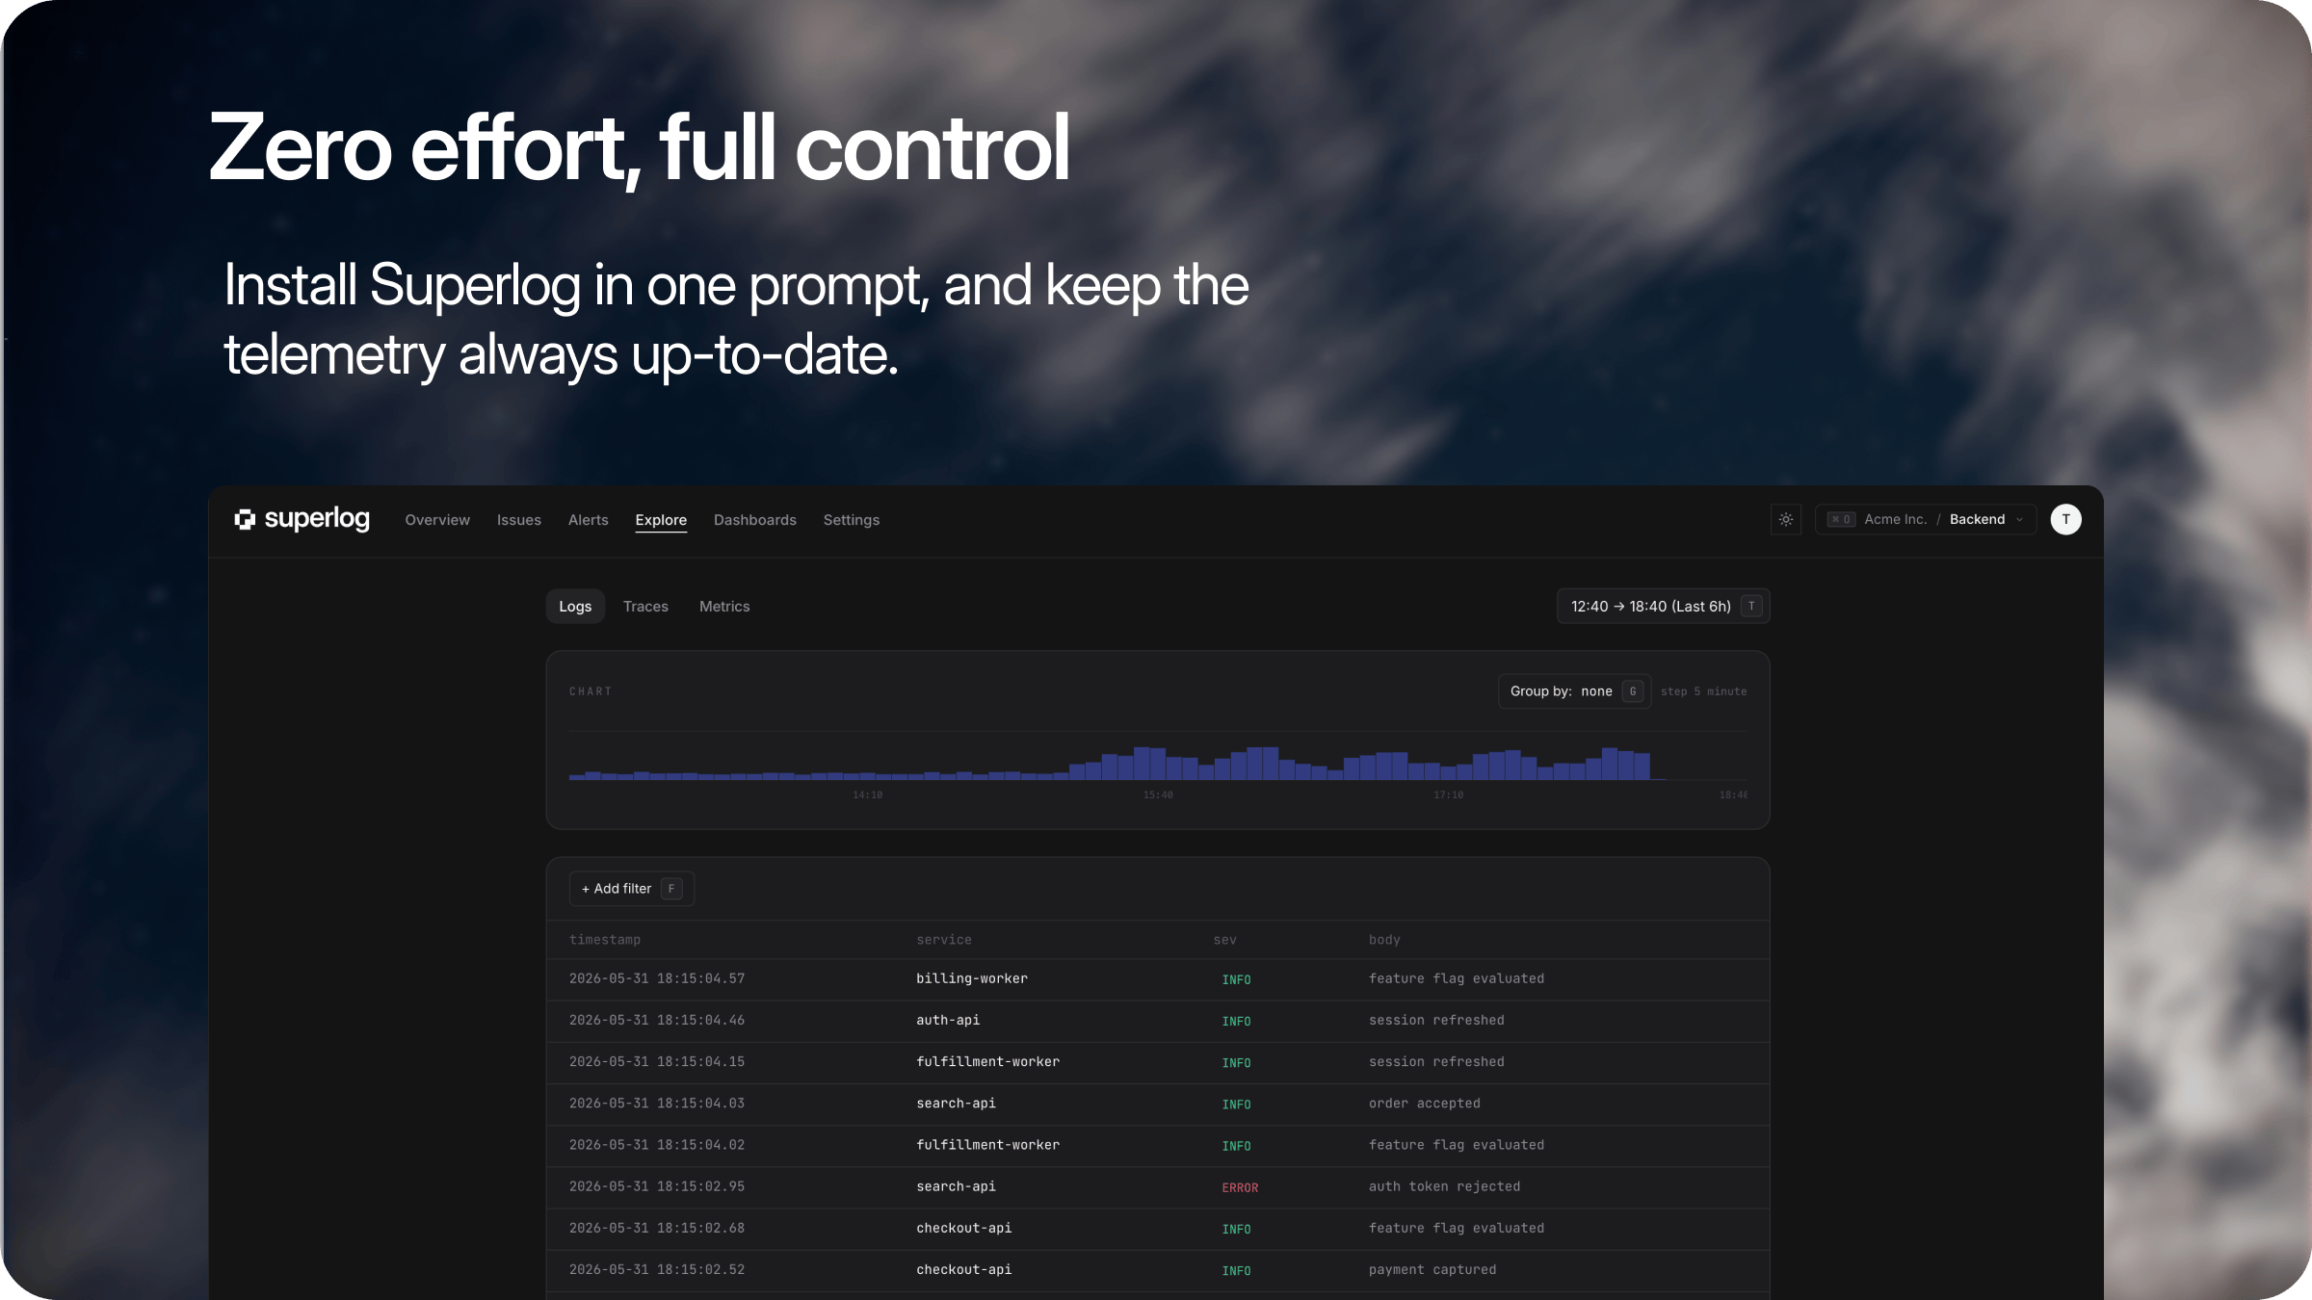
Task: Click the 14:10 chart axis label
Action: tap(868, 795)
